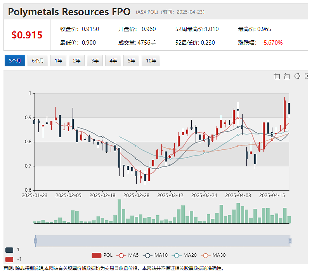Image resolution: width=312 pixels, height=275 pixels.
Task: Select the 5年 range tab
Action: click(x=131, y=61)
